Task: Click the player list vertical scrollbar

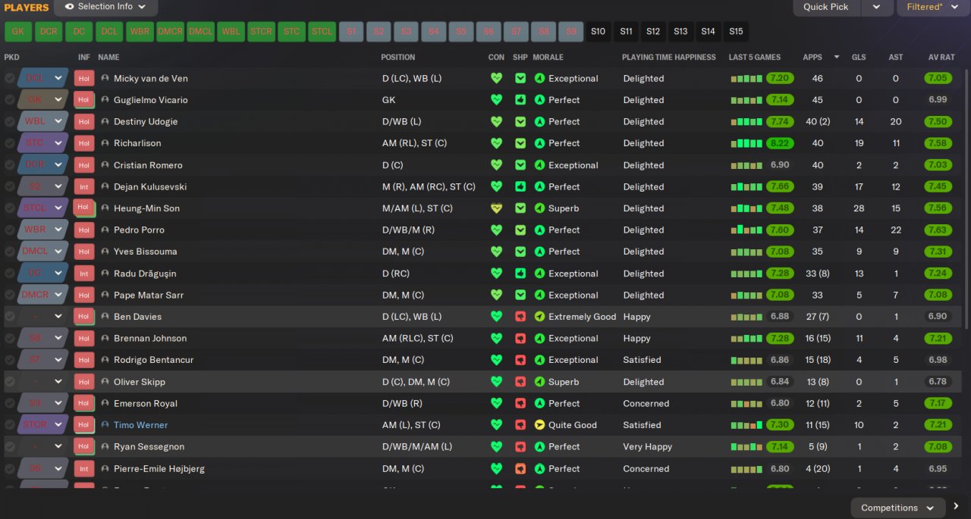Action: 967,199
